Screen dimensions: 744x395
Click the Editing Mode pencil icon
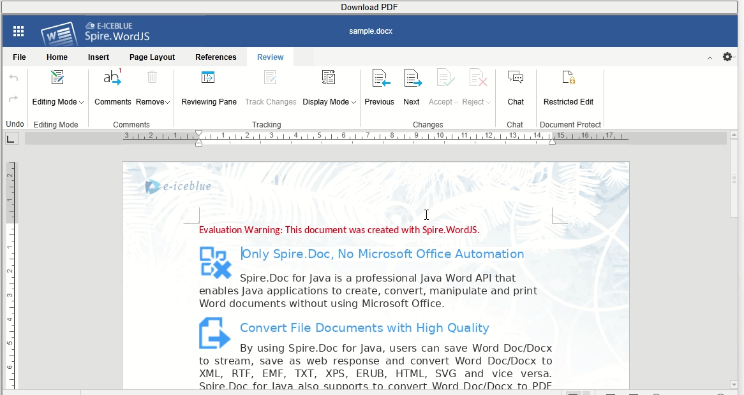57,77
